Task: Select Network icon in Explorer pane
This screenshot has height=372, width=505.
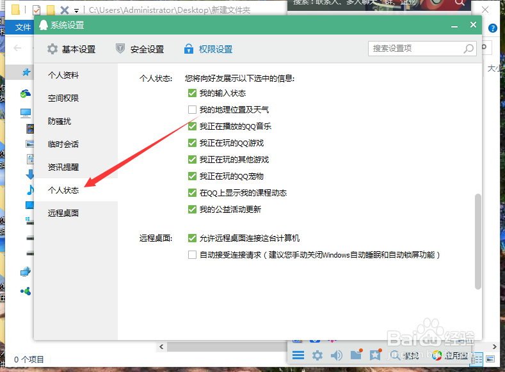Action: coord(26,272)
